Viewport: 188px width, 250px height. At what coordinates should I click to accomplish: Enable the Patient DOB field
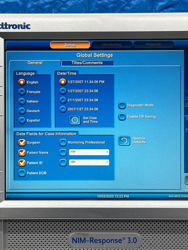click(22, 173)
